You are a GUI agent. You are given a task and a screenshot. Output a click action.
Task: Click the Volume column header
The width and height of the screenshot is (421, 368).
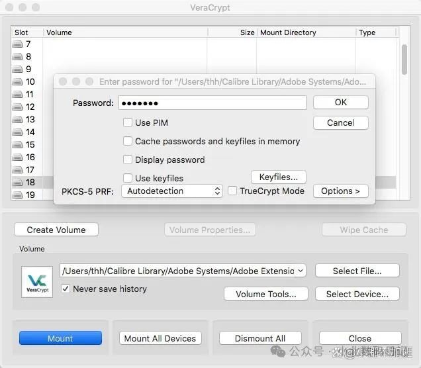pos(125,32)
